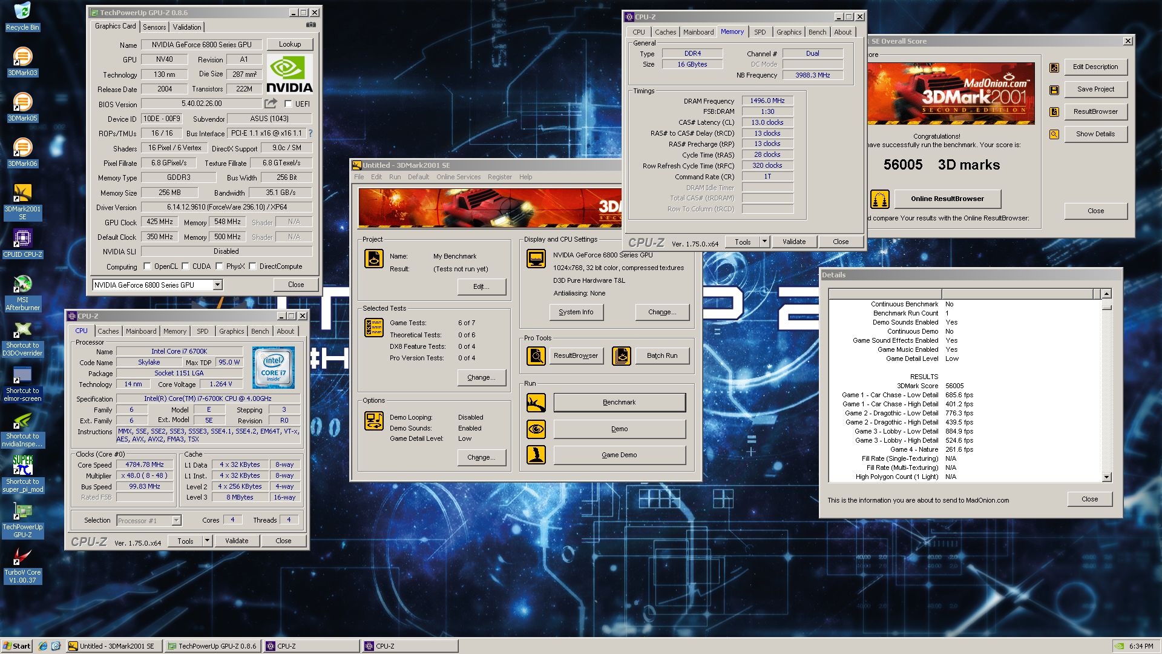The height and width of the screenshot is (654, 1162).
Task: Open the 3DMark2001 SE desktop icon
Action: point(22,202)
